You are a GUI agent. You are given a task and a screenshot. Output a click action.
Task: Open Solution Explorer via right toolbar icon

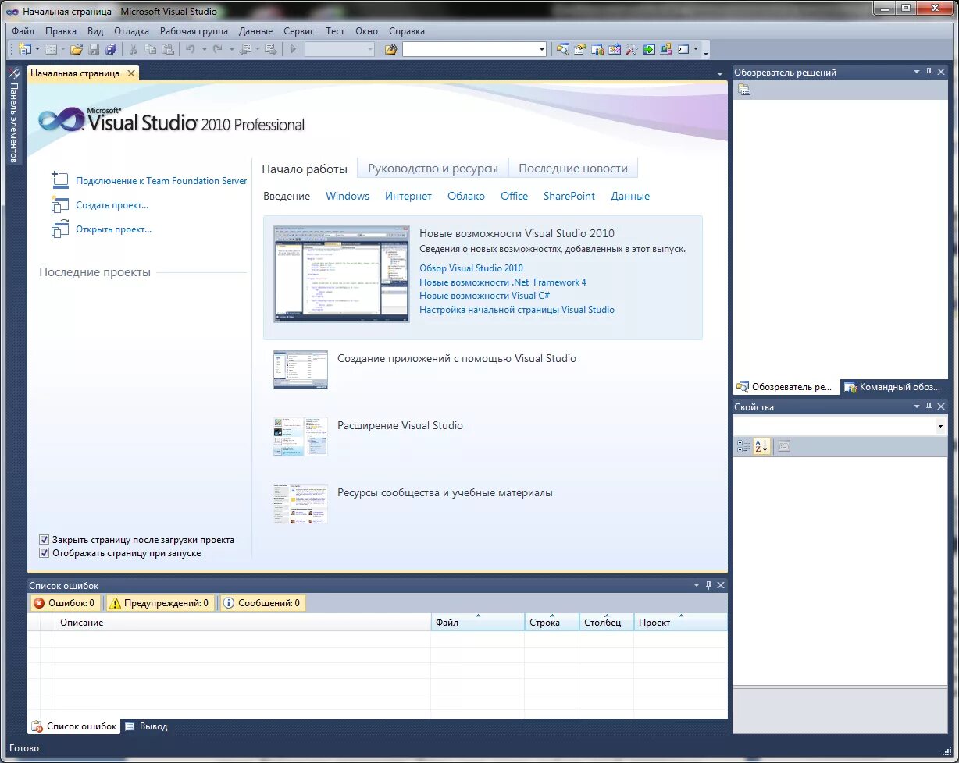click(562, 49)
